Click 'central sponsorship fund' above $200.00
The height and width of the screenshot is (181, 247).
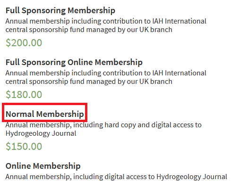45,30
